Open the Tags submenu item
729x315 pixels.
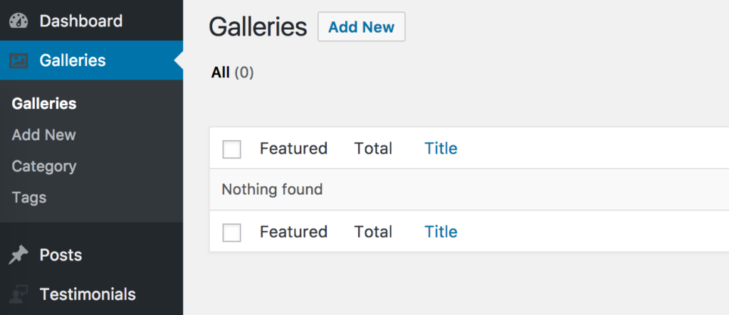pos(28,198)
